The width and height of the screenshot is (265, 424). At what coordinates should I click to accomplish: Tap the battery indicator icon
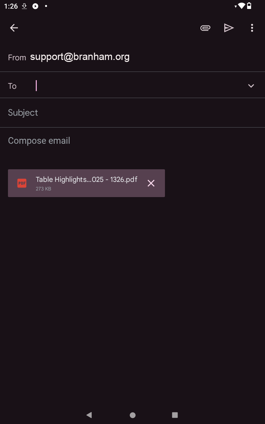pyautogui.click(x=249, y=6)
